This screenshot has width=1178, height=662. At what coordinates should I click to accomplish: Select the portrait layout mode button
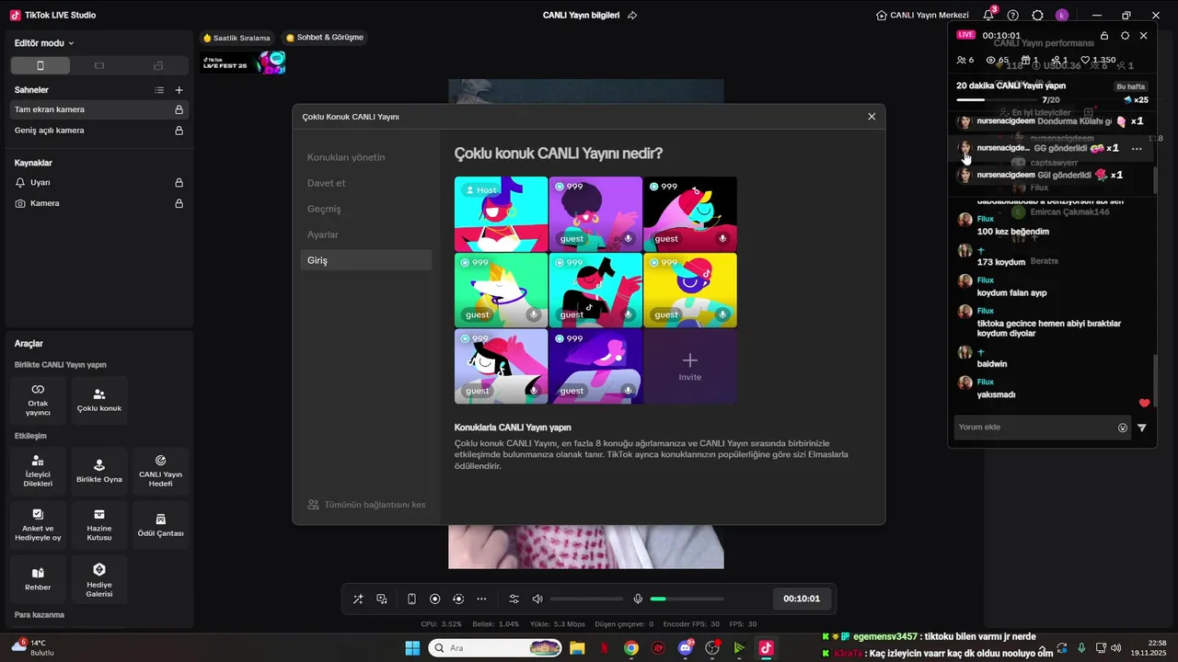tap(40, 65)
